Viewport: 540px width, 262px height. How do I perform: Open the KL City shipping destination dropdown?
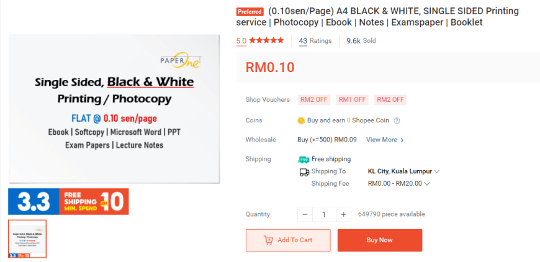tap(403, 171)
